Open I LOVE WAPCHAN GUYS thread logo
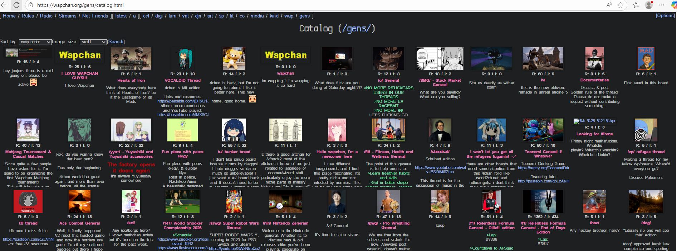 pyautogui.click(x=80, y=55)
